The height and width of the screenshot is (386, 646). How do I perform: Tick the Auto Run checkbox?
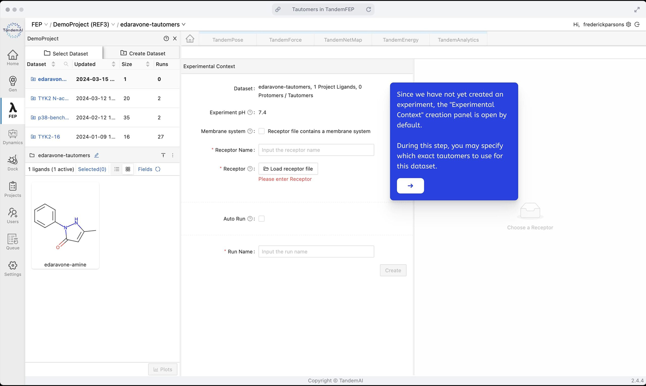(262, 219)
